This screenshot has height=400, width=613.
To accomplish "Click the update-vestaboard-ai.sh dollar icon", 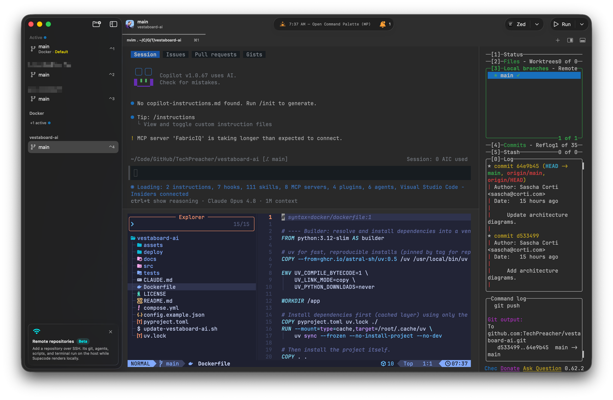I will (139, 329).
